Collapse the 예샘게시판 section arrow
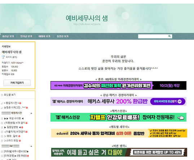194x160 pixels. click(x=31, y=113)
